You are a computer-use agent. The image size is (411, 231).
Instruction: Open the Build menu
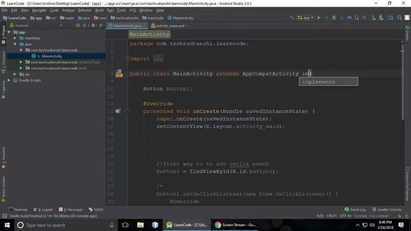[100, 10]
